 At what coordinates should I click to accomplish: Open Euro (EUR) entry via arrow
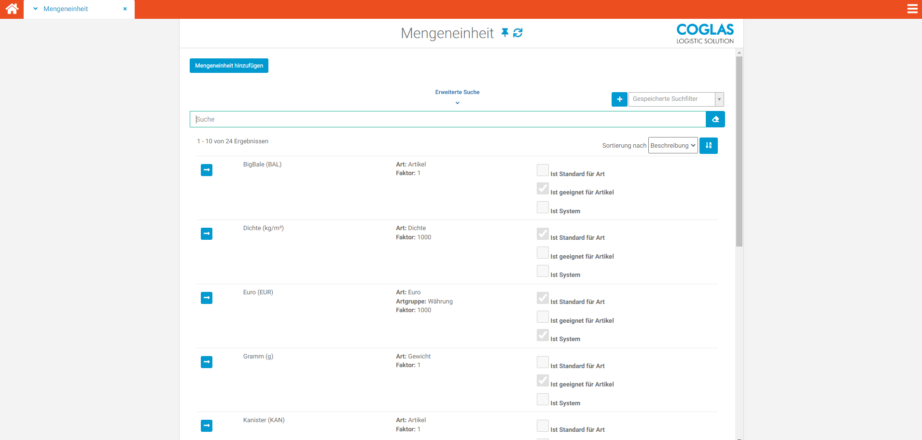point(207,298)
